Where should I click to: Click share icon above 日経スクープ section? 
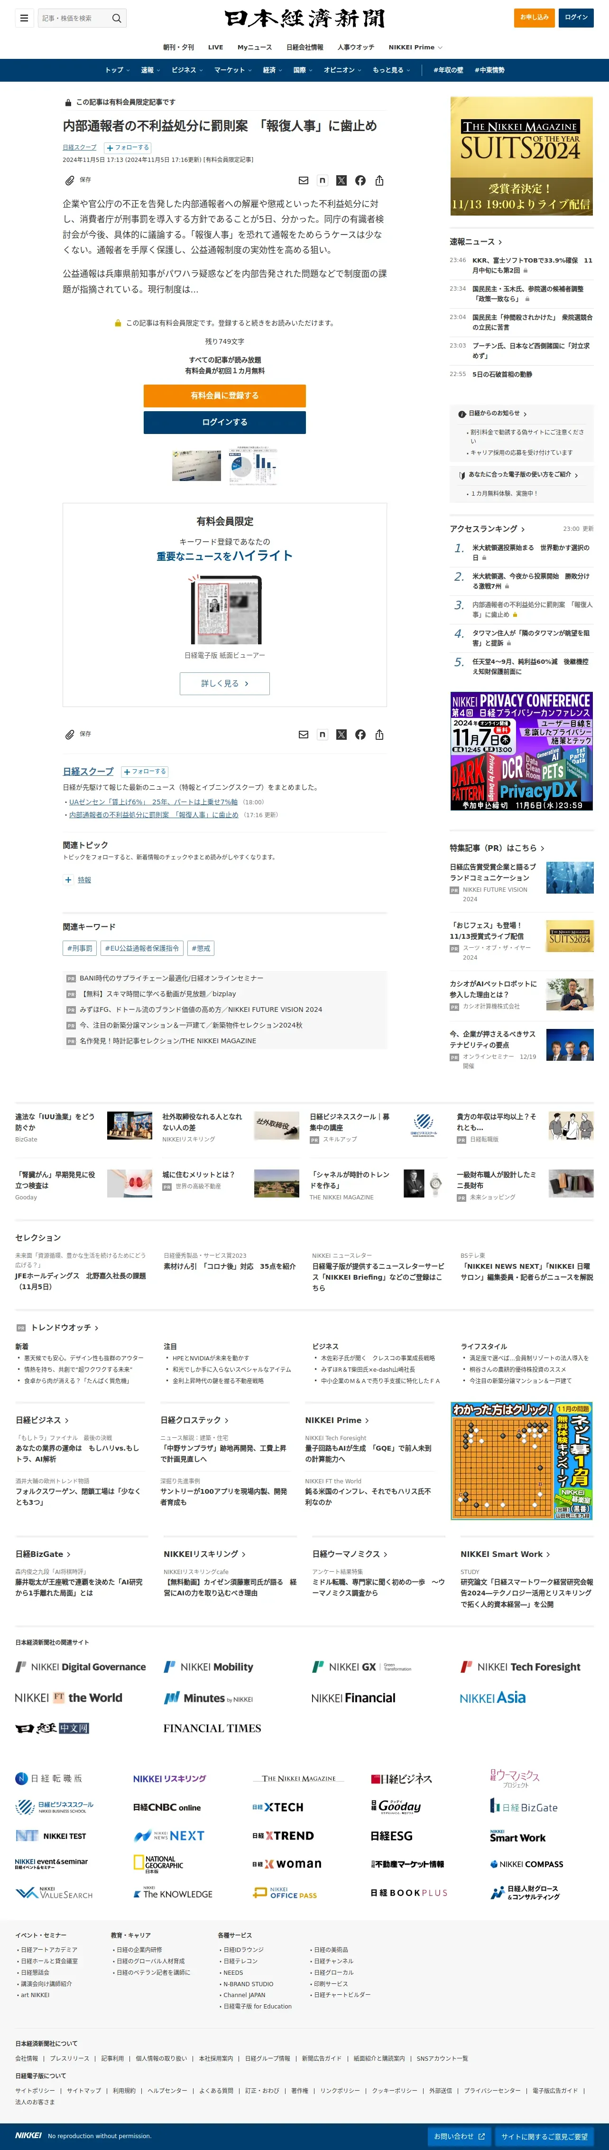379,735
